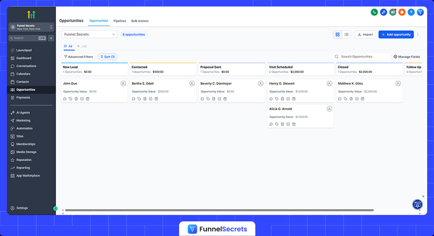Go to Dashboard in the sidebar
This screenshot has width=434, height=236.
tap(31, 58)
